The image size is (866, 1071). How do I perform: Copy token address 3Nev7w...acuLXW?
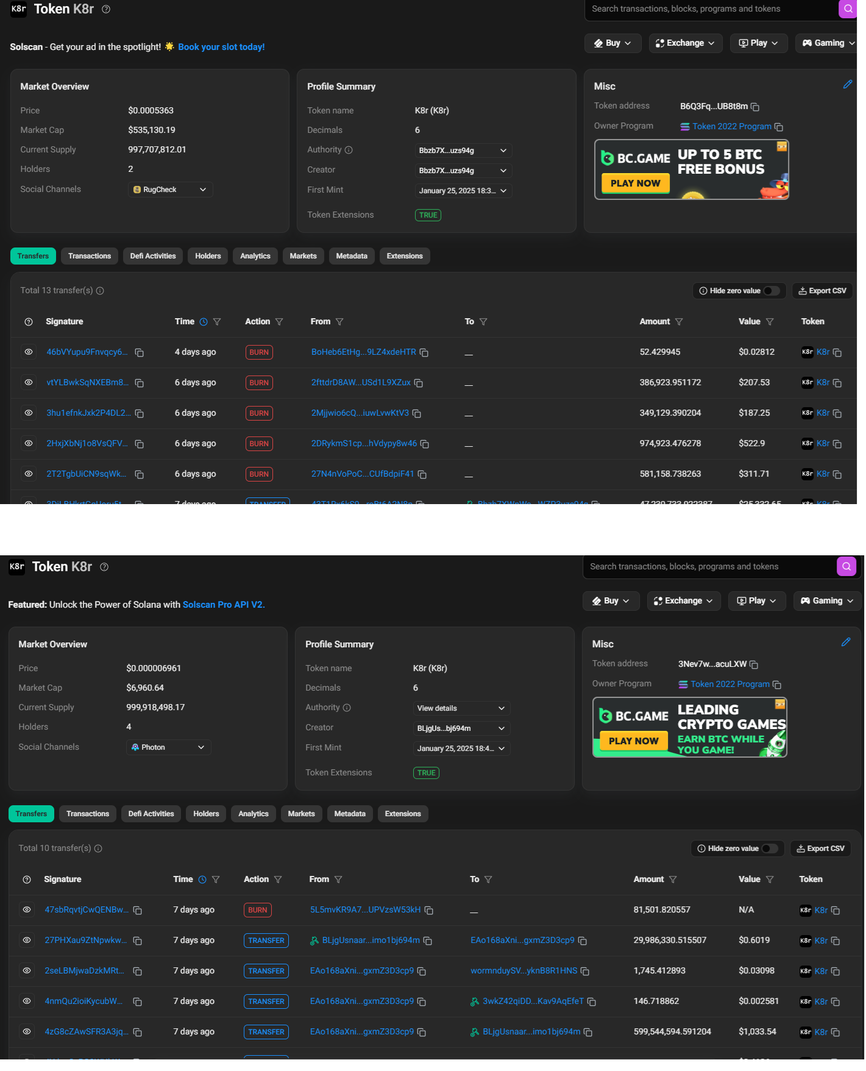[x=754, y=664]
